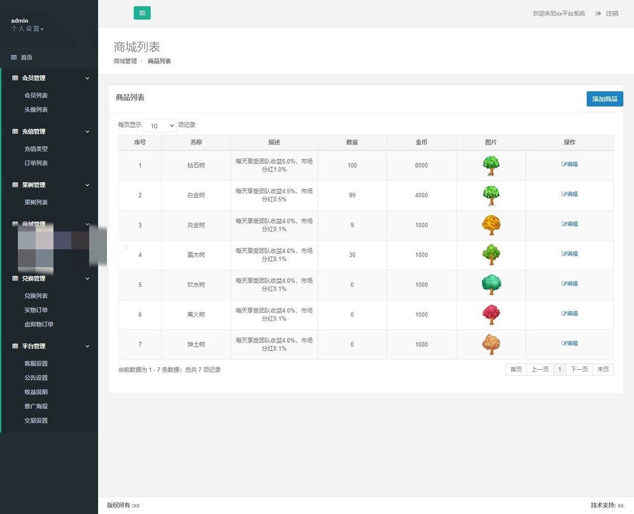The height and width of the screenshot is (514, 634).
Task: Click the grid icon beside 会员管理
Action: 15,78
